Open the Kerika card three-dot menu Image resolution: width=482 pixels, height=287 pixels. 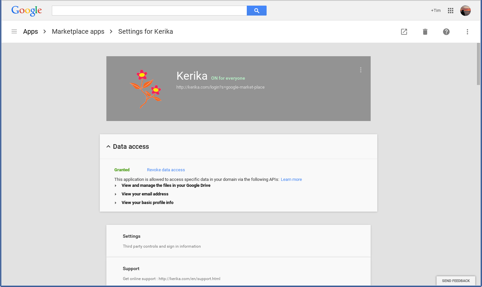pyautogui.click(x=361, y=70)
